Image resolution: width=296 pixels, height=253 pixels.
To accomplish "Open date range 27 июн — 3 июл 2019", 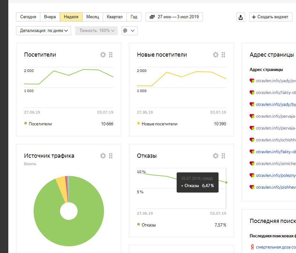I will pyautogui.click(x=174, y=17).
